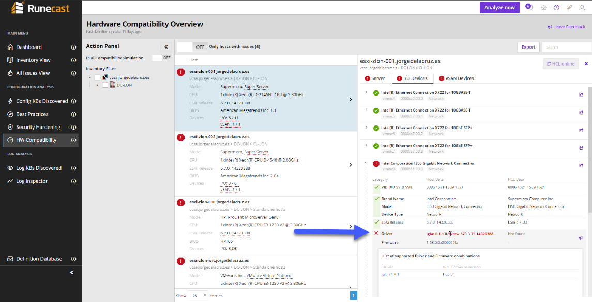592x302 pixels.
Task: Click Leave Feedback link
Action: click(566, 27)
